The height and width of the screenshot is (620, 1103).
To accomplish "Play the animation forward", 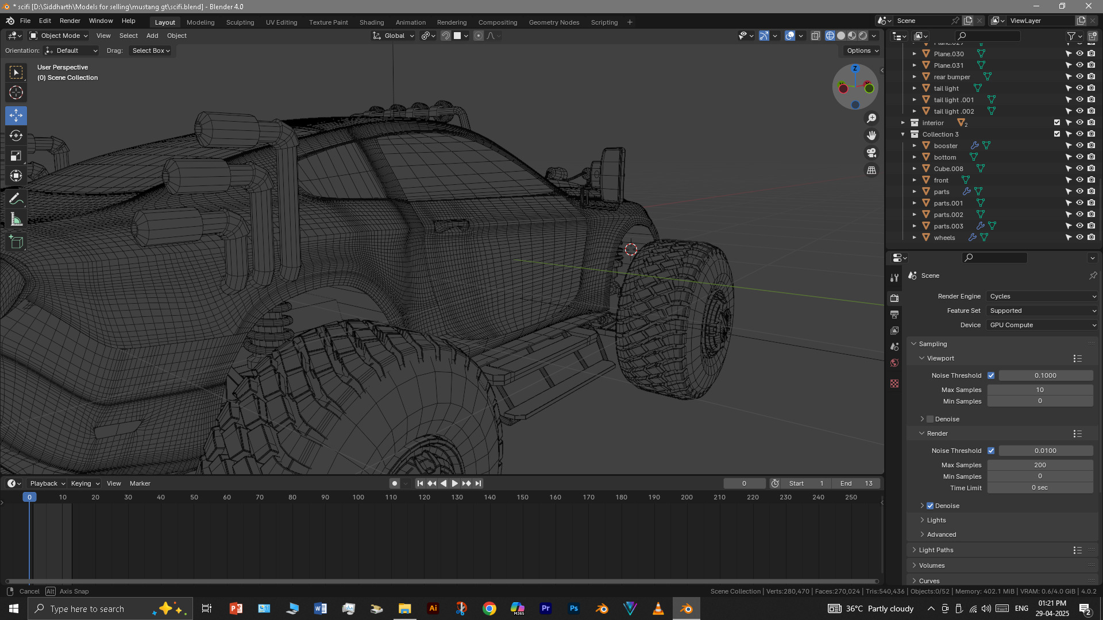I will click(454, 483).
